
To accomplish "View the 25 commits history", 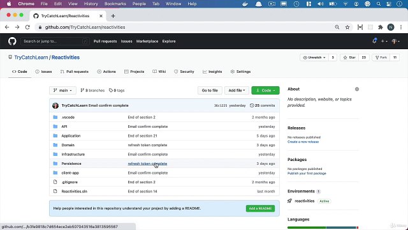I will pos(262,105).
